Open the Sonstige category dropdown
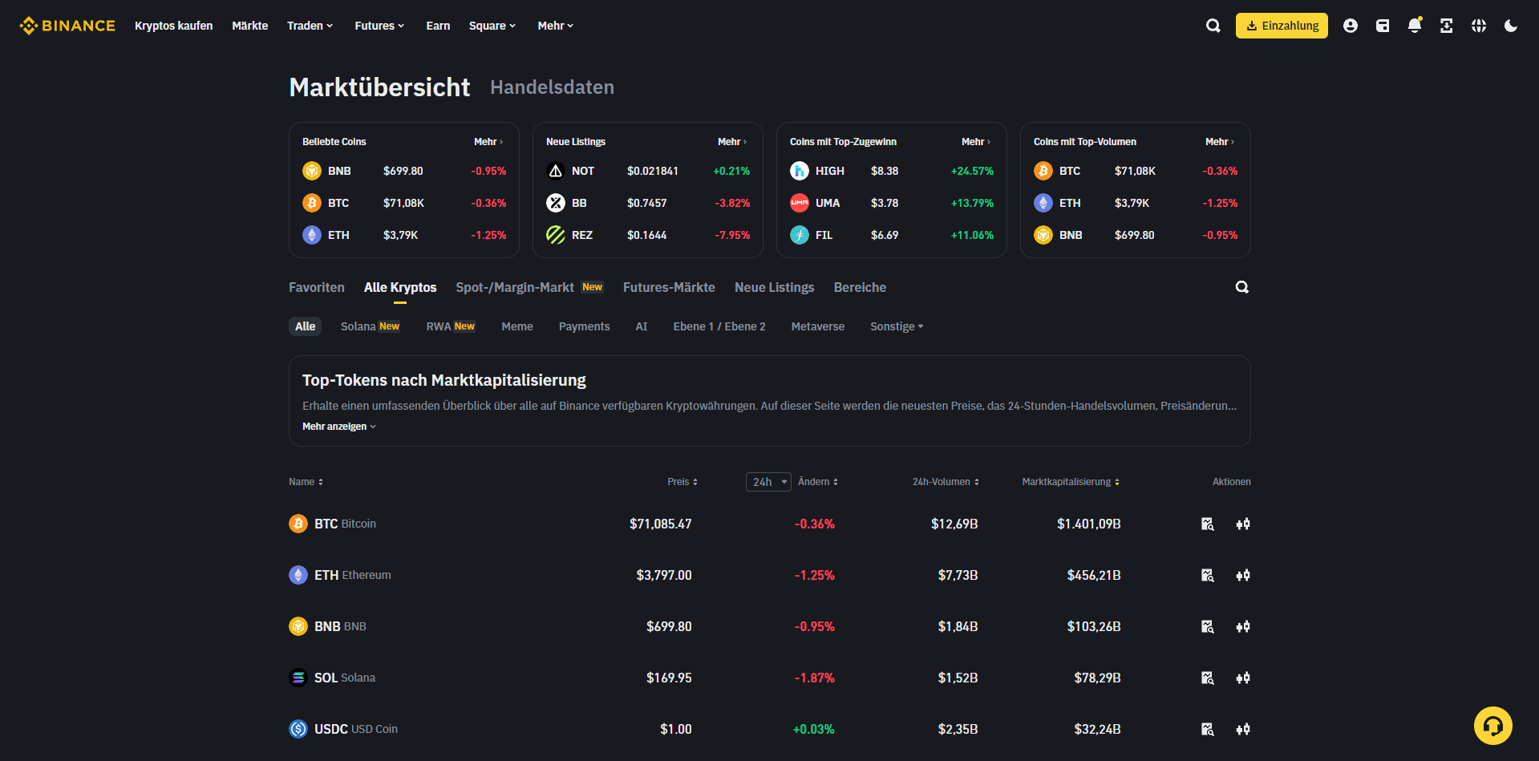The width and height of the screenshot is (1539, 761). pos(897,326)
